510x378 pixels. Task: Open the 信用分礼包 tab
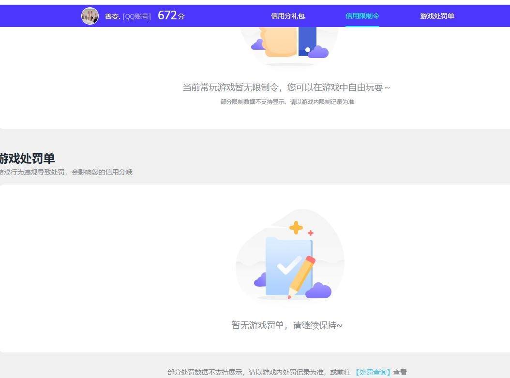pyautogui.click(x=287, y=16)
